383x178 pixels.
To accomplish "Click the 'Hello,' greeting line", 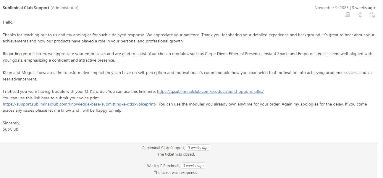I will [x=8, y=22].
